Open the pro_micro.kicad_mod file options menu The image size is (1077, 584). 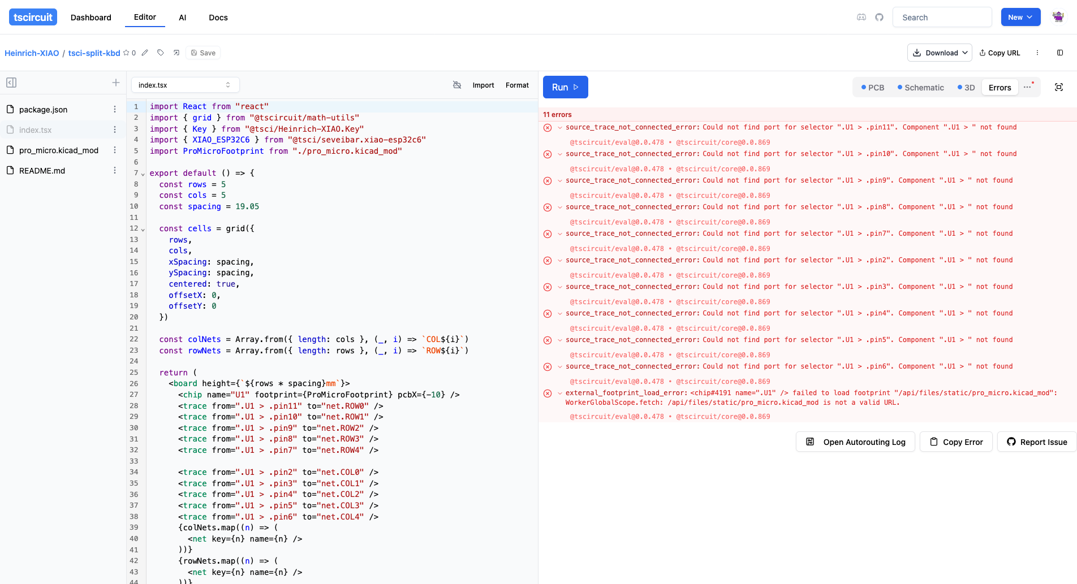115,150
